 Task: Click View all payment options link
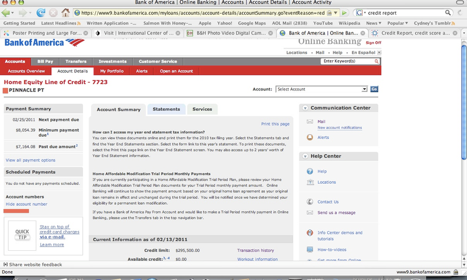tap(30, 160)
